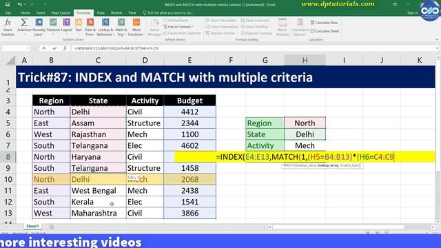Click the Save icon in quick access toolbar
The width and height of the screenshot is (441, 248).
(x=8, y=5)
